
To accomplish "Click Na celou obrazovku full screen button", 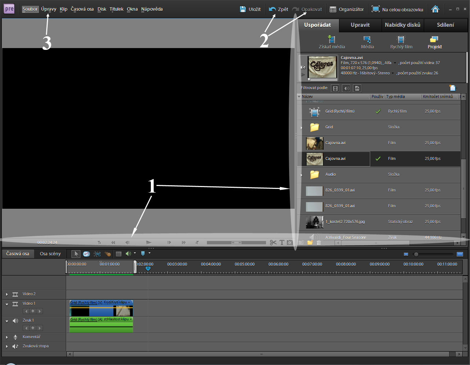I will click(x=398, y=9).
